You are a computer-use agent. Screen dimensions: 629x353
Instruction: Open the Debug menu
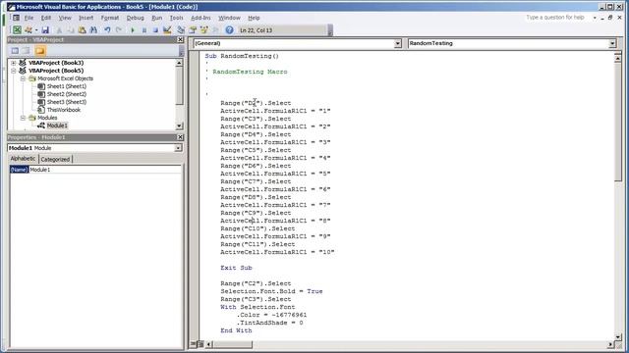point(136,18)
